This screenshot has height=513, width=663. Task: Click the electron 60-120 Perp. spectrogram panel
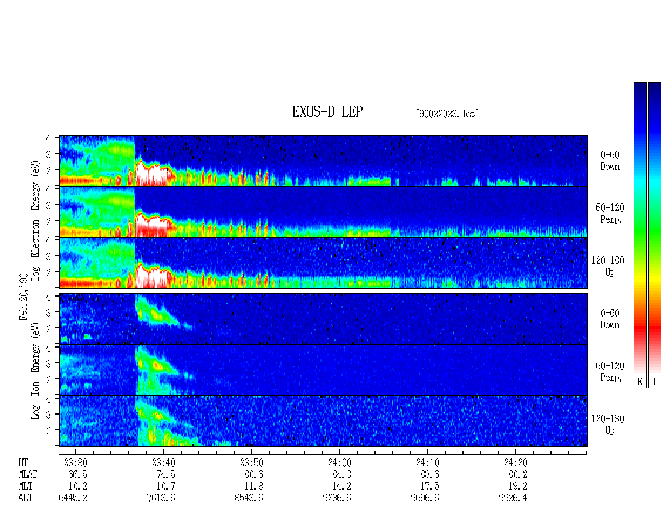323,212
